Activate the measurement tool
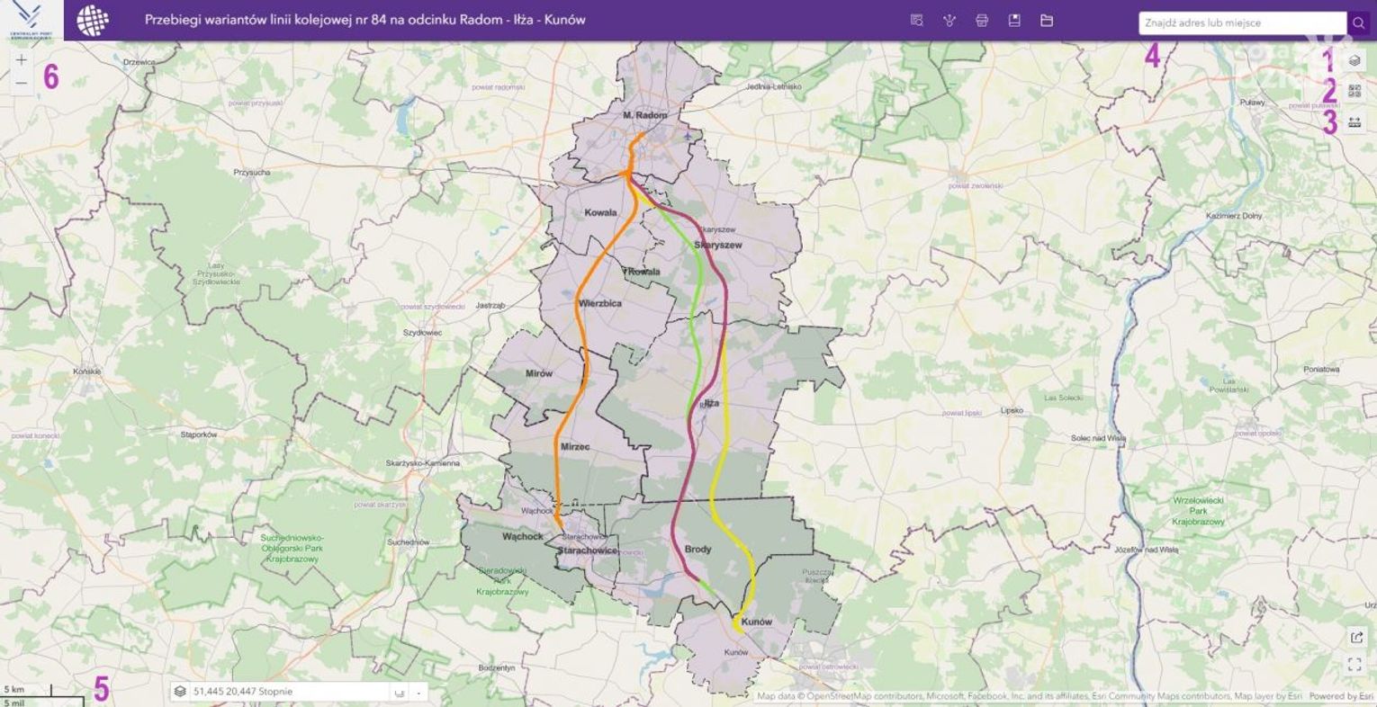 pyautogui.click(x=1354, y=121)
